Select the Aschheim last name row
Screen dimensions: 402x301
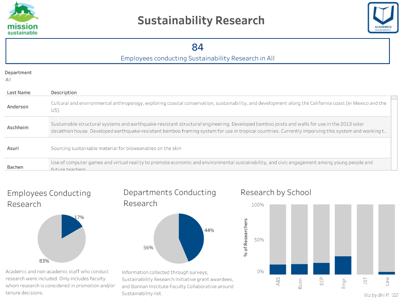click(18, 127)
